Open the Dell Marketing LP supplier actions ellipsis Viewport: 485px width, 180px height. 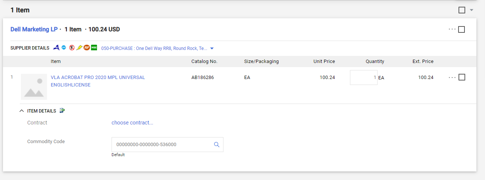(452, 29)
